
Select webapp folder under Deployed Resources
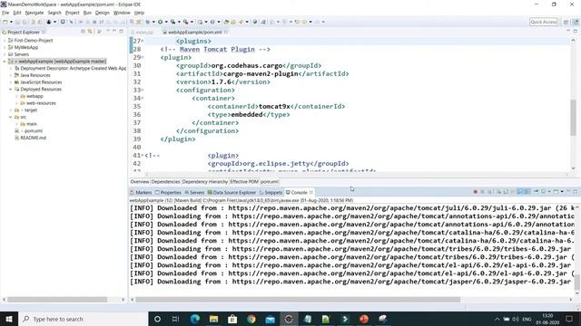(34, 96)
